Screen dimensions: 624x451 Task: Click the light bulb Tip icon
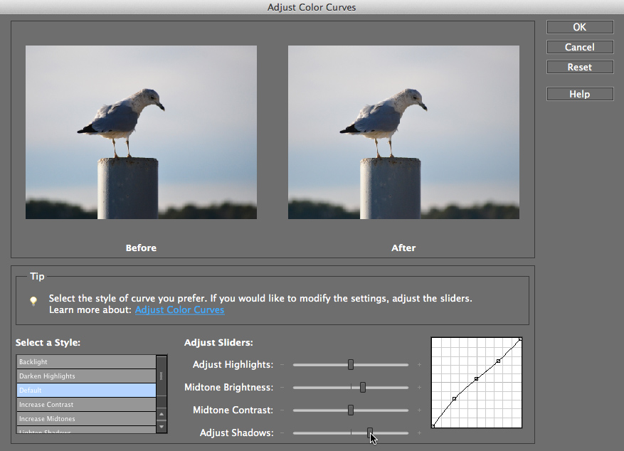click(x=33, y=300)
